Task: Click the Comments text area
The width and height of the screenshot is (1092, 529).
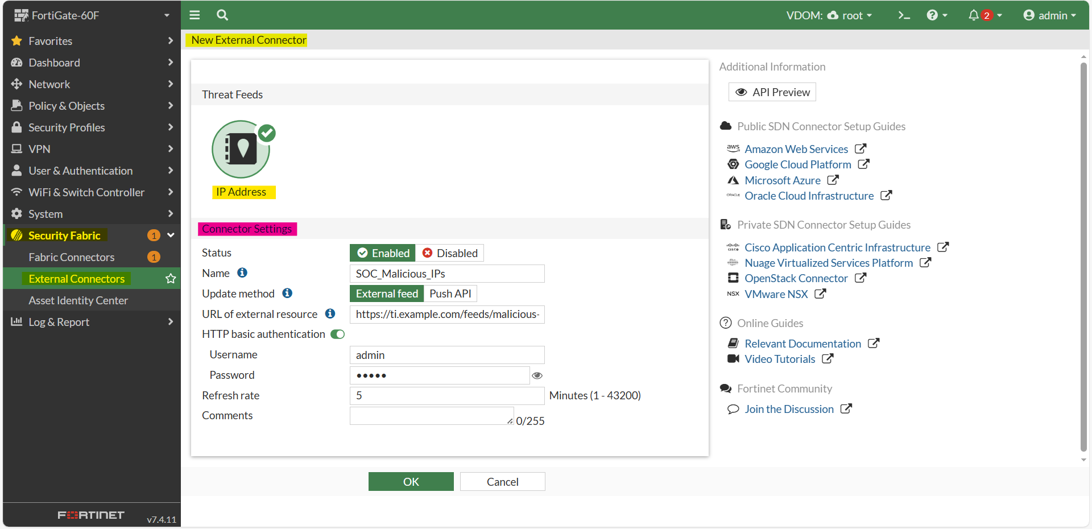Action: (x=432, y=416)
